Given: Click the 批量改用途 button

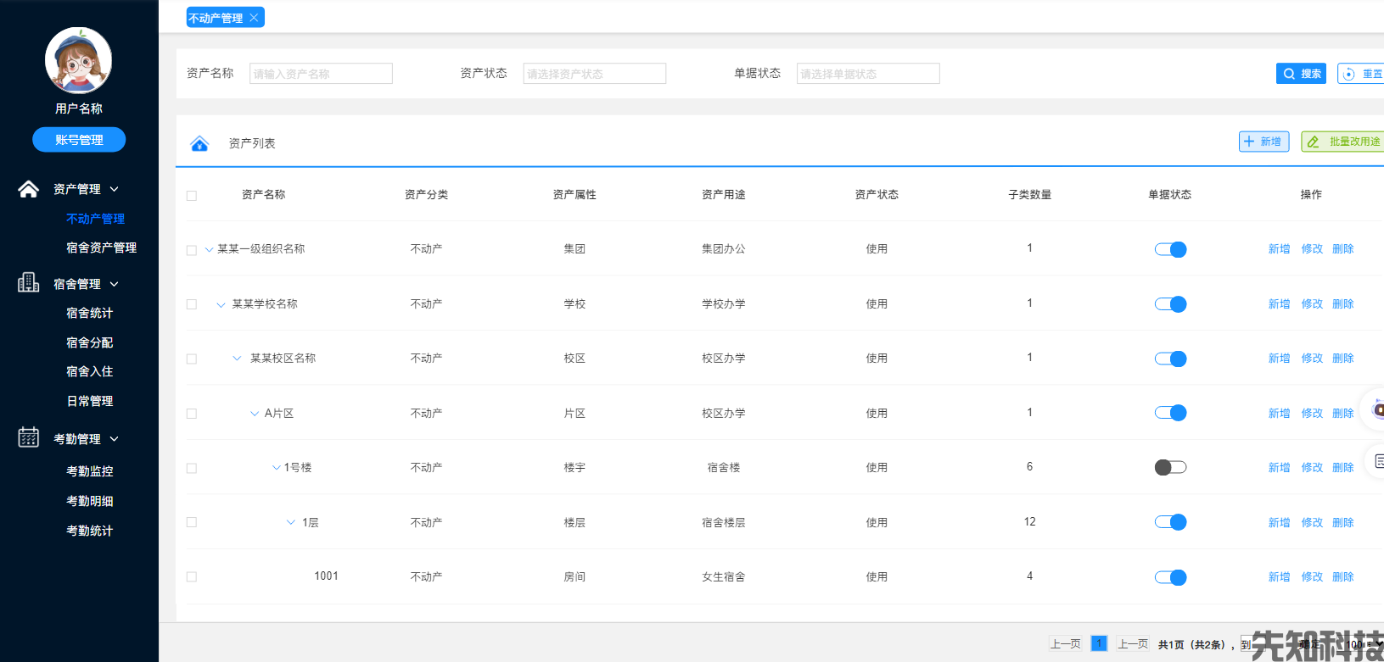Looking at the screenshot, I should (x=1343, y=142).
